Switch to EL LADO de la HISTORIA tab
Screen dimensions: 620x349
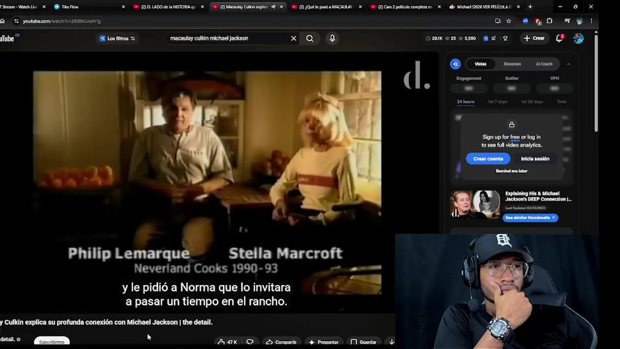[167, 7]
